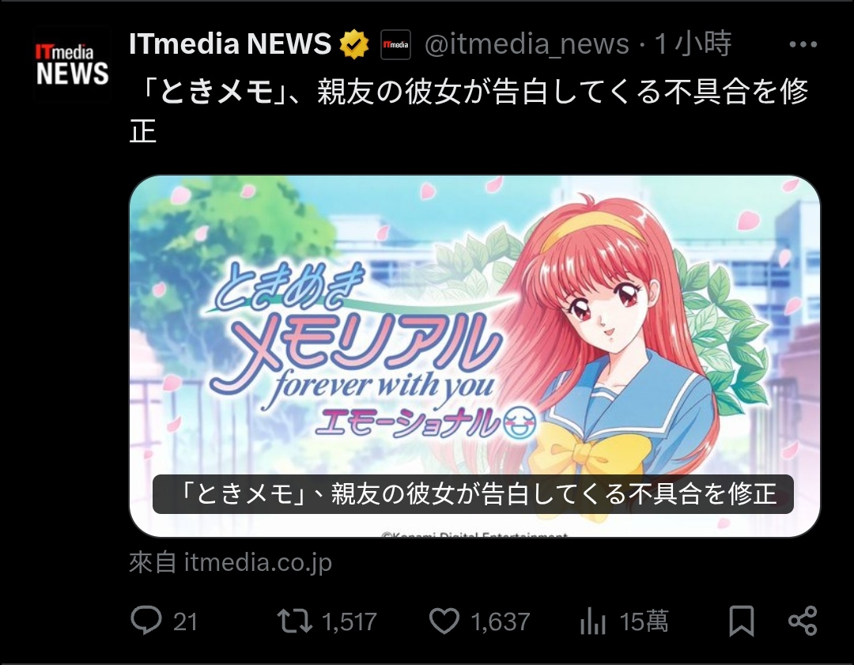Click the gold verified badge
The height and width of the screenshot is (665, 854).
coord(354,44)
